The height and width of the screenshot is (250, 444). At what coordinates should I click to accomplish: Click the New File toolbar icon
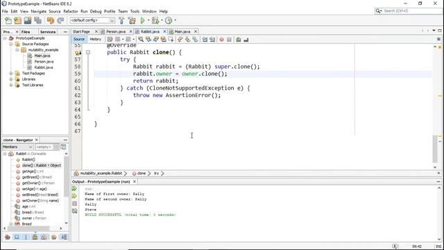(x=8, y=20)
